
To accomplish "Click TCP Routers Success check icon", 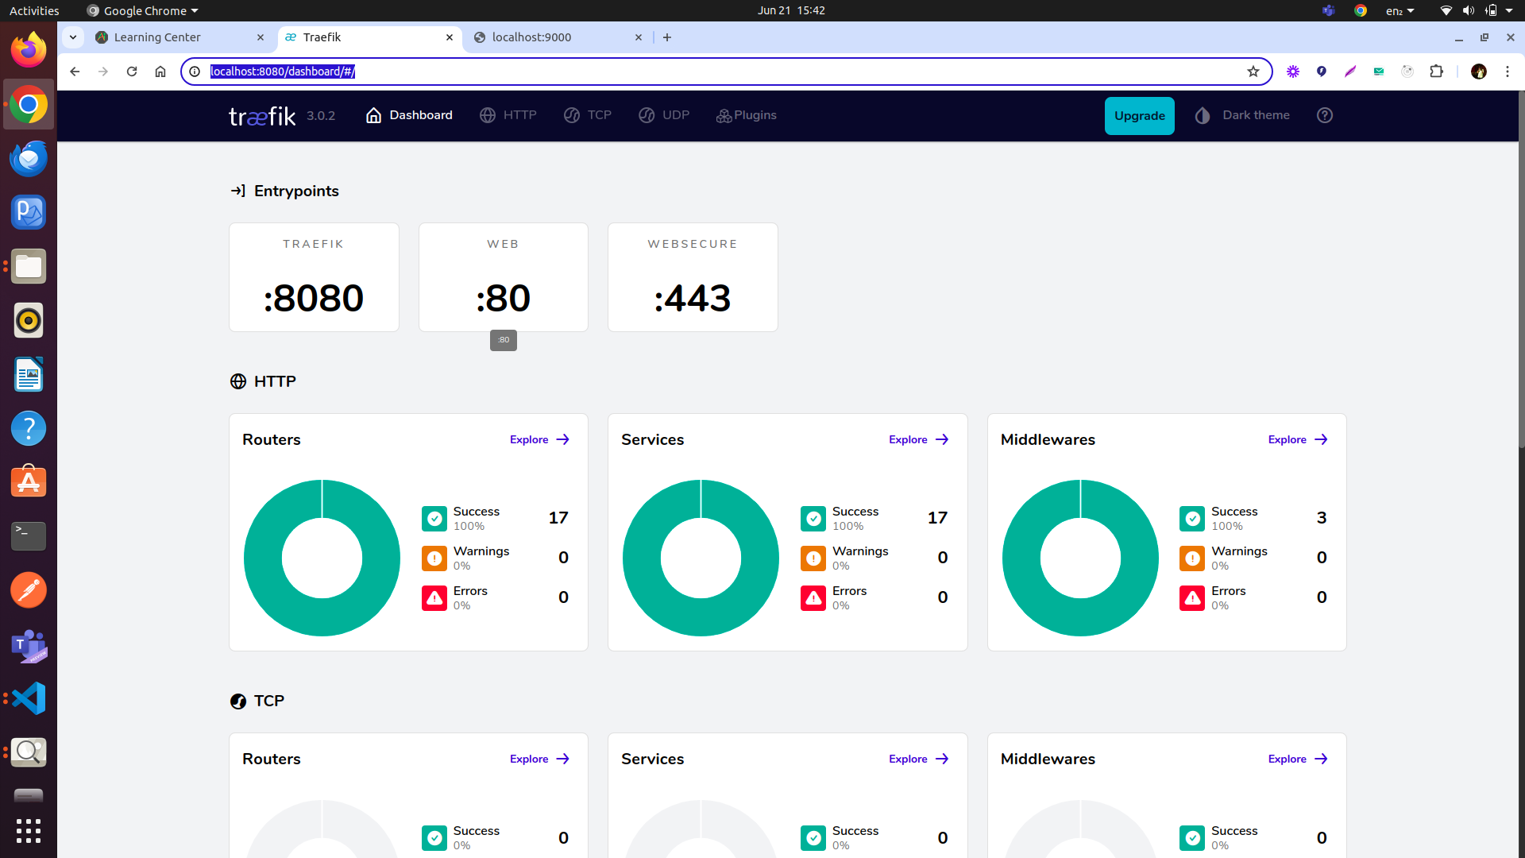I will pos(434,838).
